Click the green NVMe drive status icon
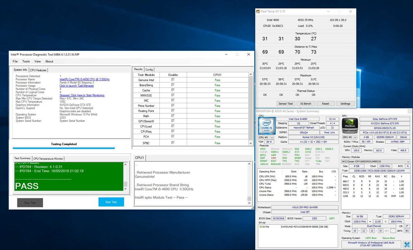 261,226
